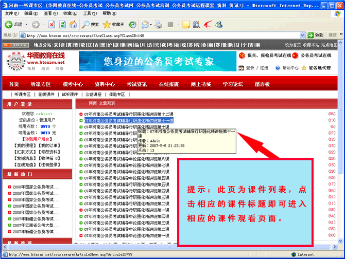Image resolution: width=345 pixels, height=259 pixels.
Task: Open the 工具(T) menu
Action: tap(90, 13)
